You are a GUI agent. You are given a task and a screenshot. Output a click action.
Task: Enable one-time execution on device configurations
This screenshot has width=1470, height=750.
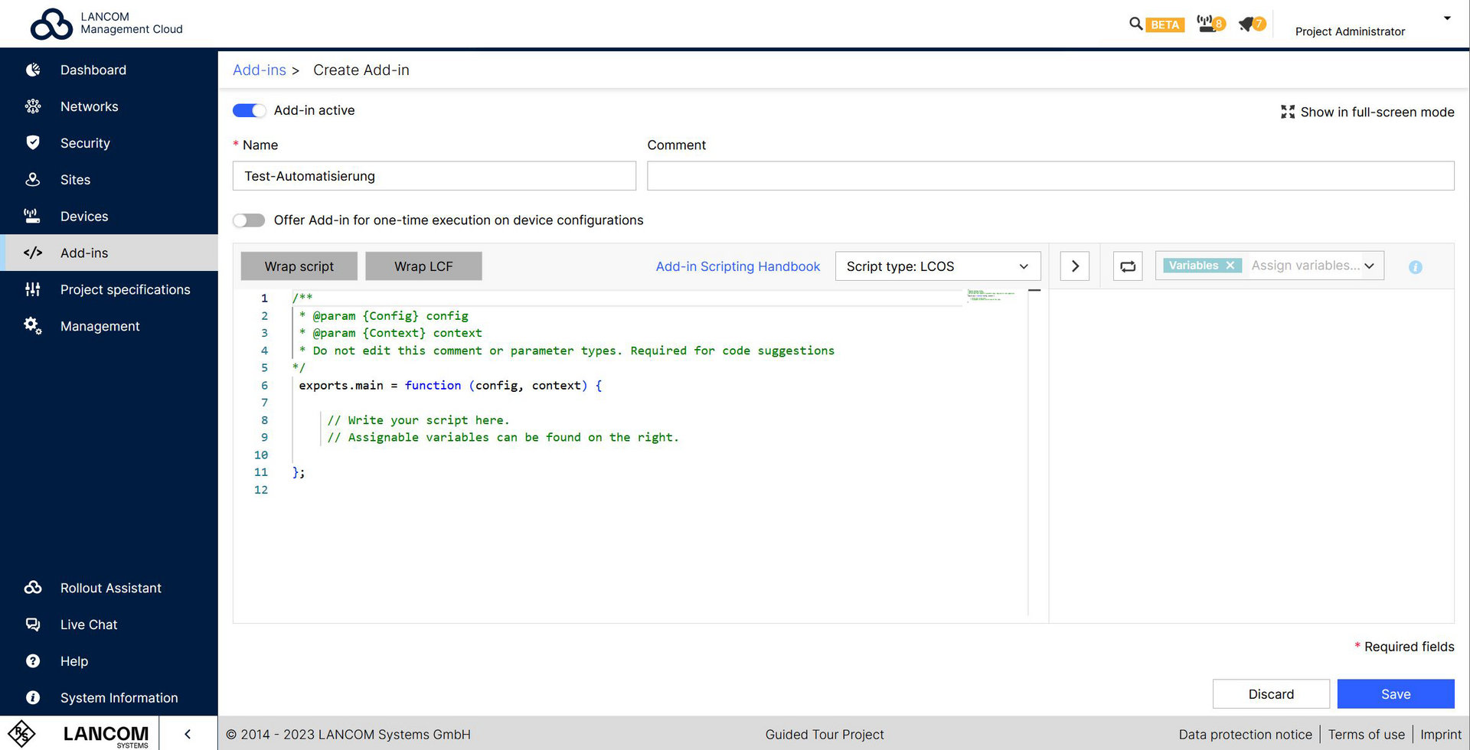click(x=248, y=220)
